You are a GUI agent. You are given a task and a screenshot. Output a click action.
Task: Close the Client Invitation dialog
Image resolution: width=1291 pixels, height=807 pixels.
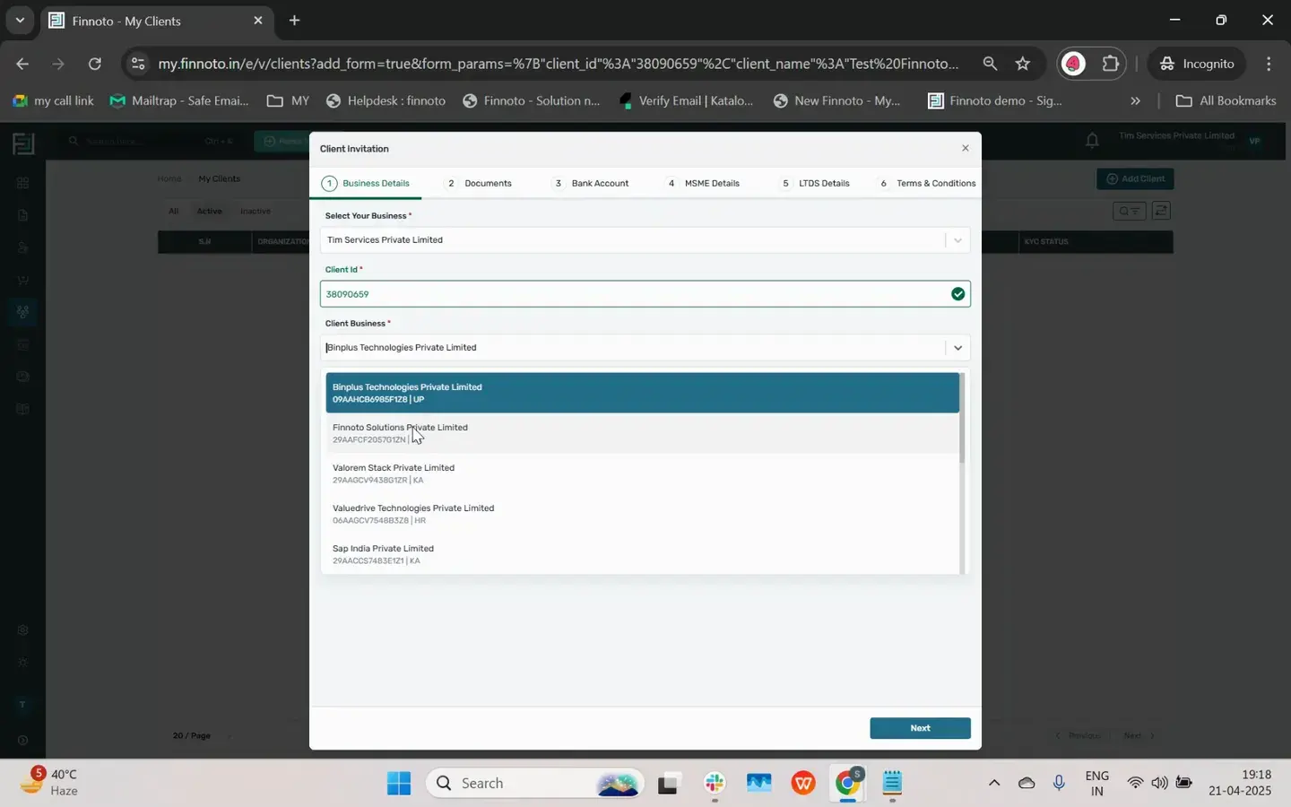click(x=966, y=148)
